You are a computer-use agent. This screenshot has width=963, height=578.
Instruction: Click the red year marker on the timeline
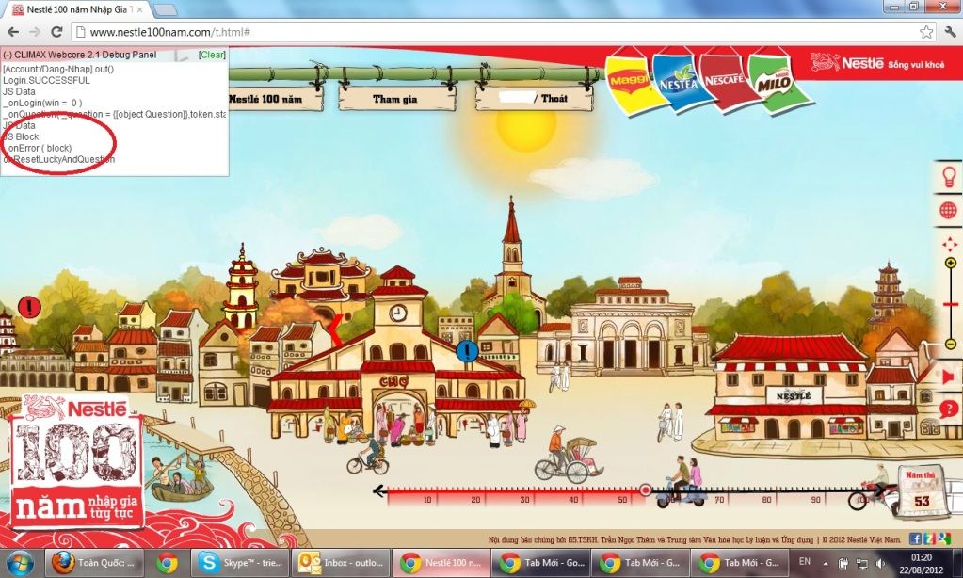click(645, 490)
